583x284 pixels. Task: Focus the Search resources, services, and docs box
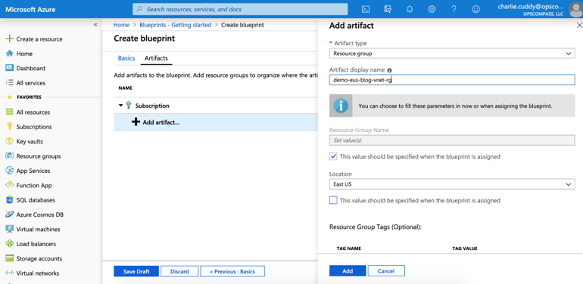click(x=240, y=9)
